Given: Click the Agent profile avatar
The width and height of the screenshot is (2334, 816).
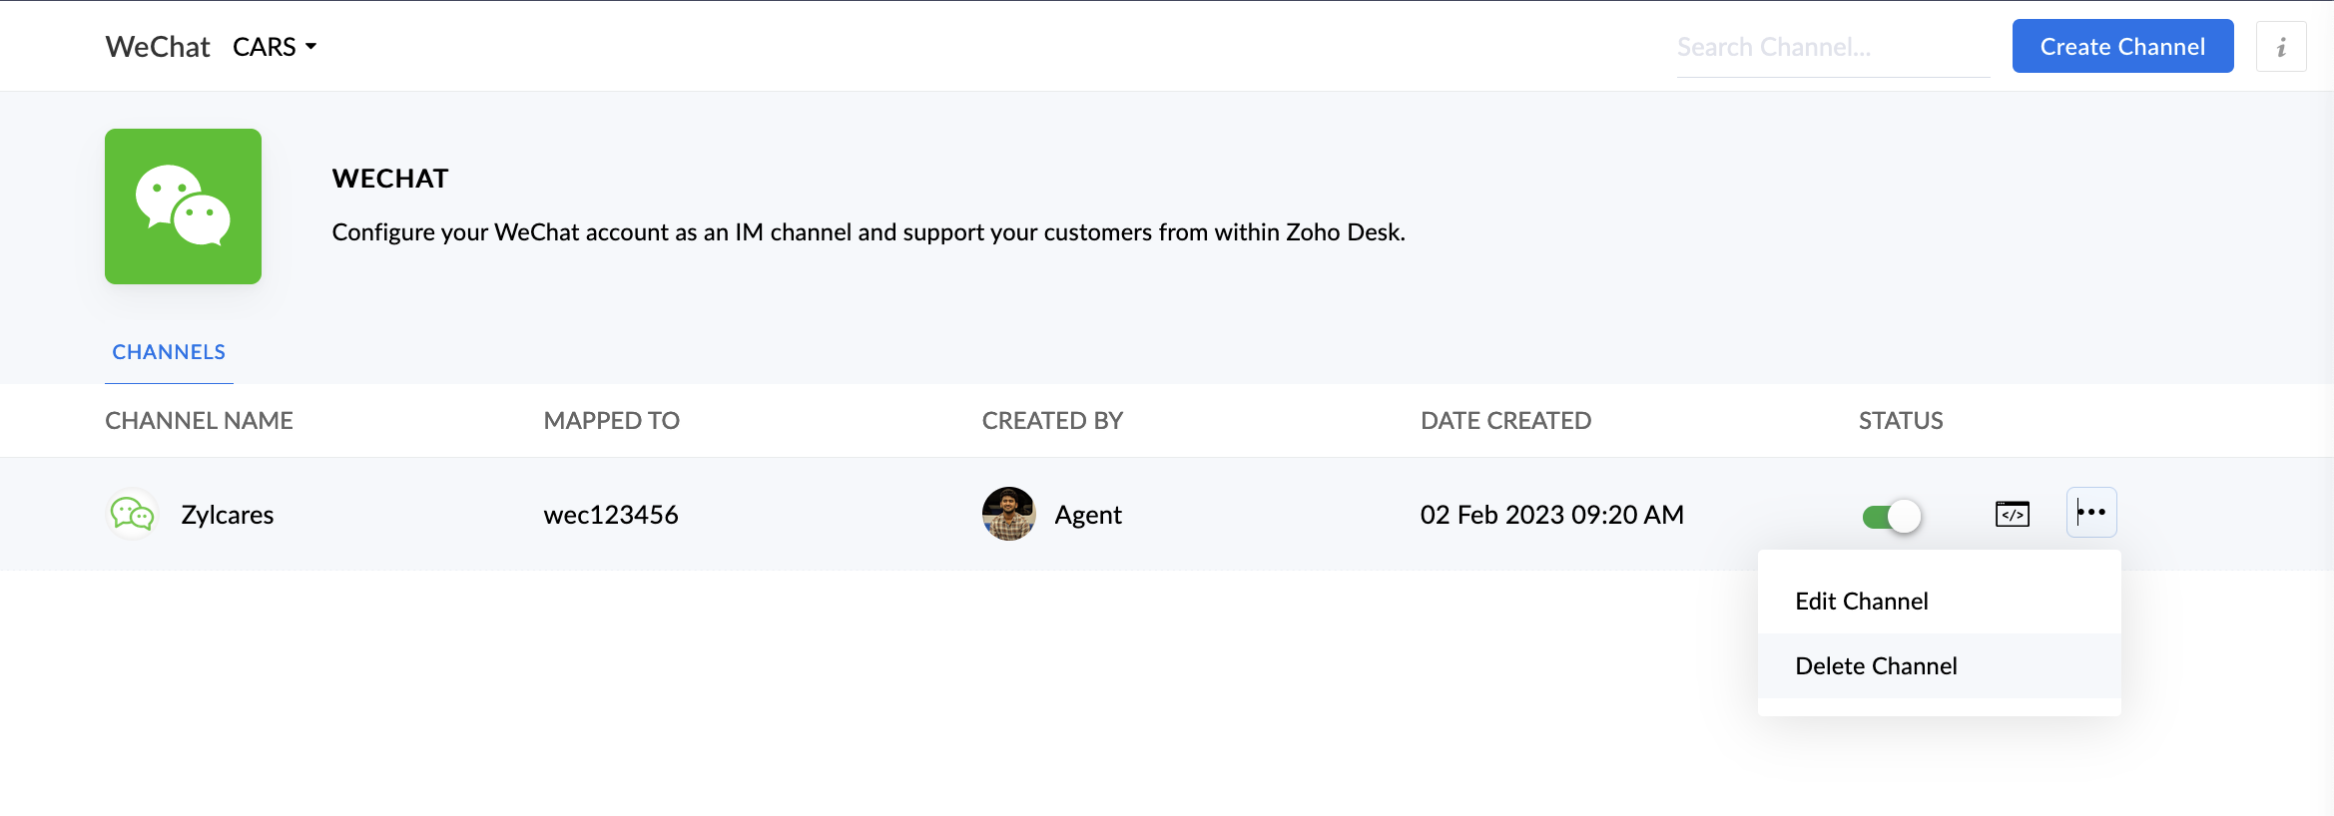Looking at the screenshot, I should (1008, 514).
